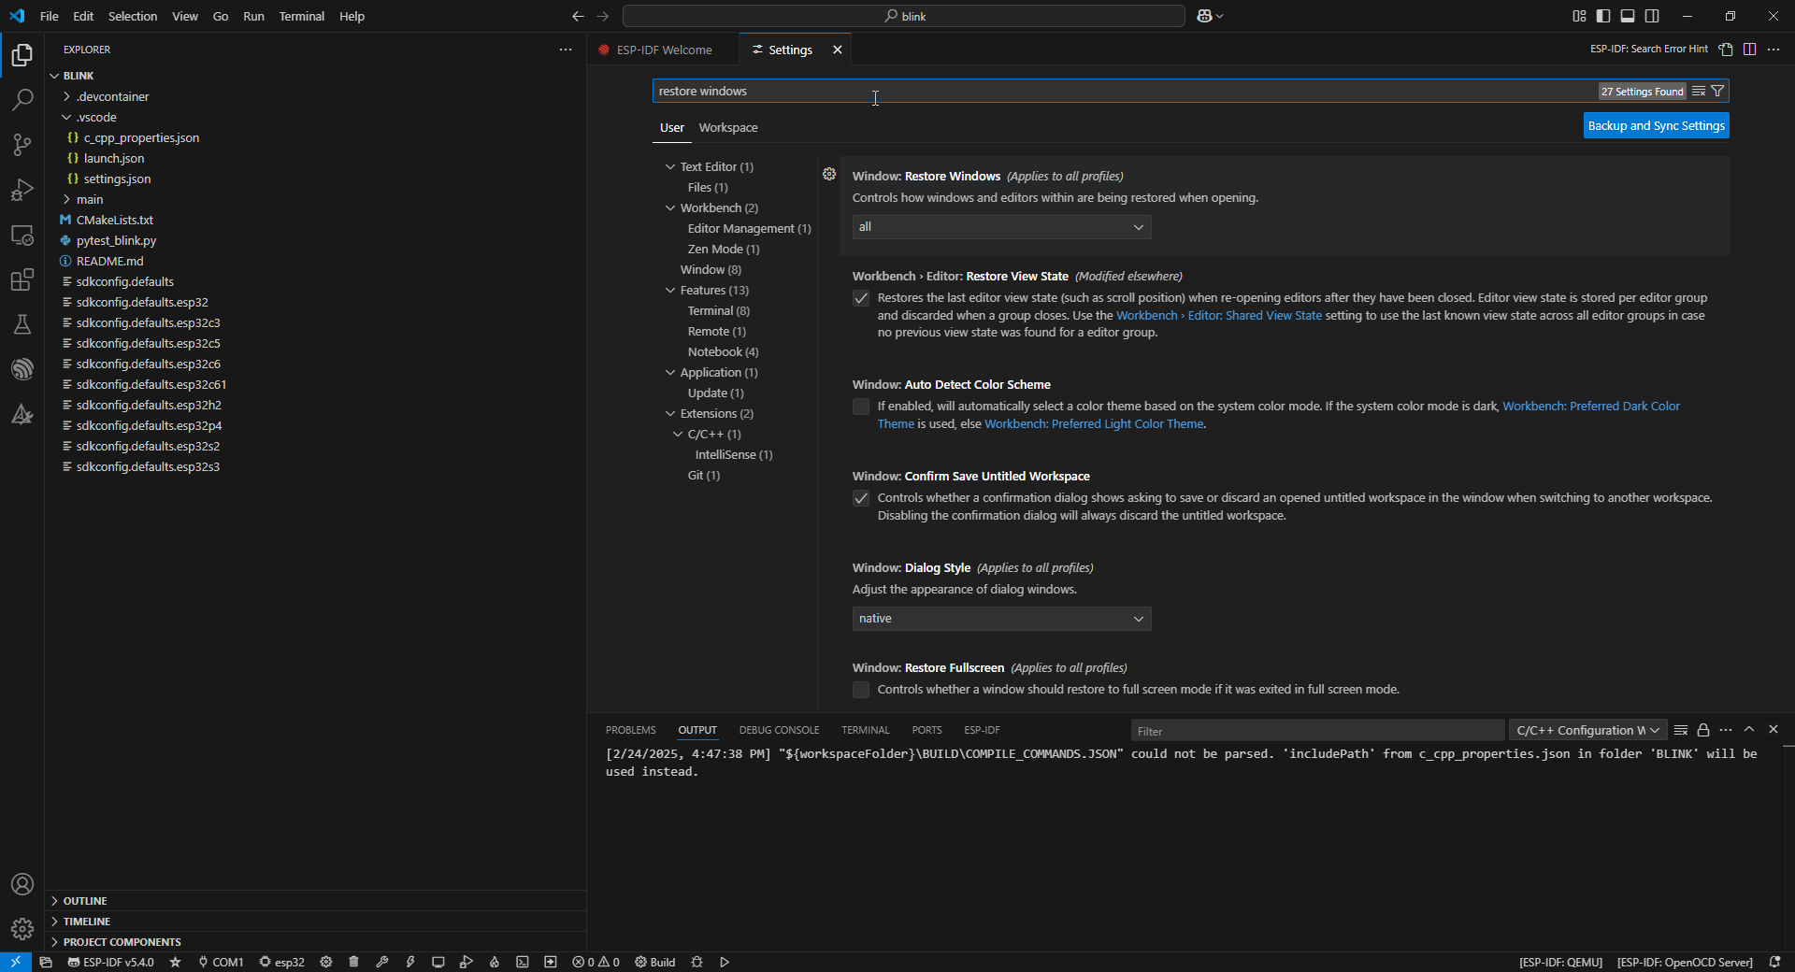
Task: Open the Restore Windows 'all' dropdown
Action: (1001, 227)
